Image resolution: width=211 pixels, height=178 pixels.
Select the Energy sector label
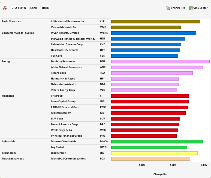pyautogui.click(x=6, y=62)
